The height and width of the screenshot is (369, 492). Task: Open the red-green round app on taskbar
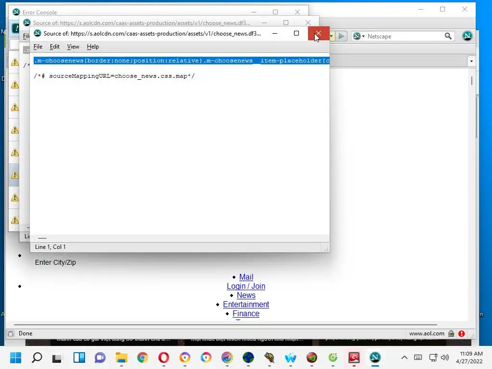point(311,357)
